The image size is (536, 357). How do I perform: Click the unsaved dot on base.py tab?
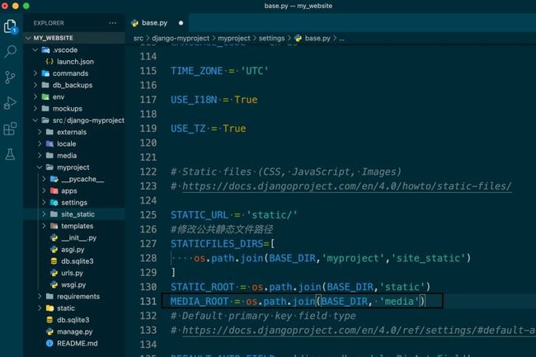point(181,23)
